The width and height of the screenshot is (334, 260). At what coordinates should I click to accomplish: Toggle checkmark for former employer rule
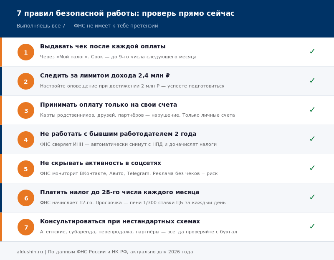(x=312, y=139)
